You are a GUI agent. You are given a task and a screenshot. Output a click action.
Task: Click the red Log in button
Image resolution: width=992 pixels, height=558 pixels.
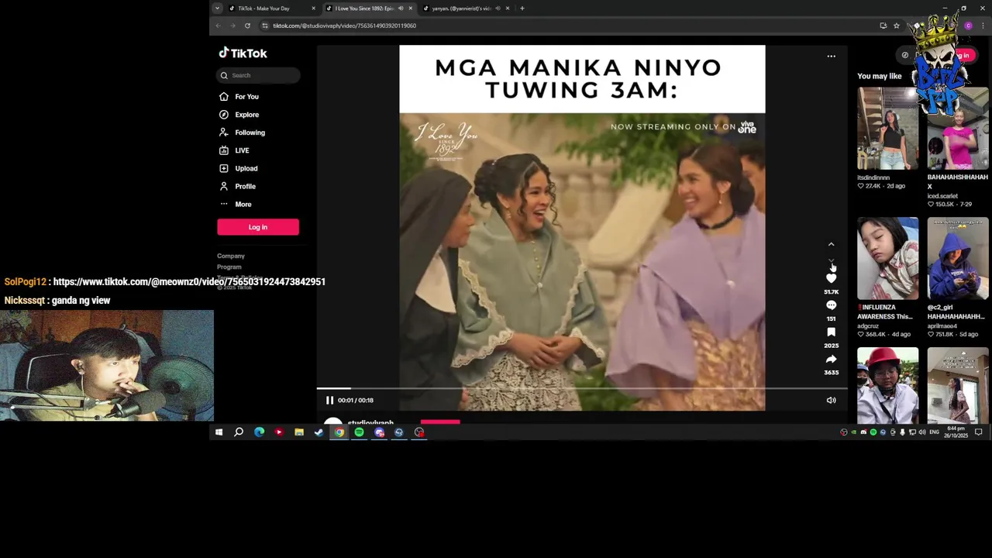[x=258, y=227]
